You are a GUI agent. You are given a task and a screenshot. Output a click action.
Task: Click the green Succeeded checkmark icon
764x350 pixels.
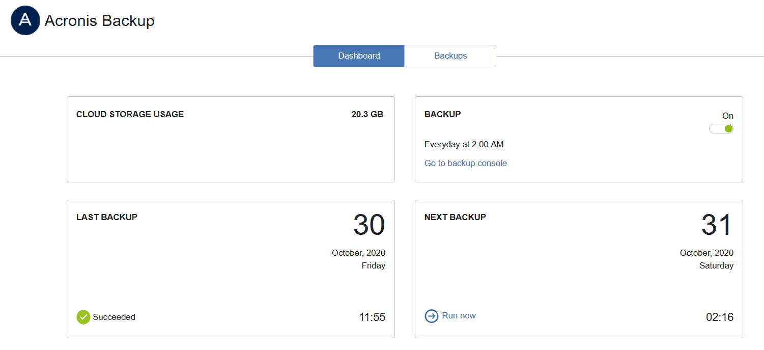[83, 317]
